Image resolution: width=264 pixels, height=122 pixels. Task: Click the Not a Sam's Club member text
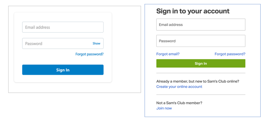179,103
